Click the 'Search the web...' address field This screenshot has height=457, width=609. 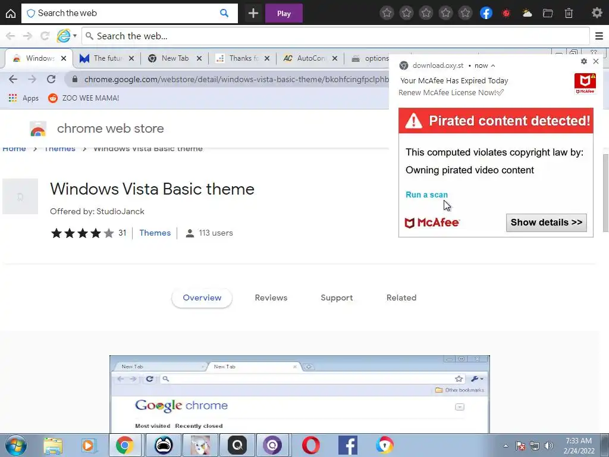pos(335,36)
